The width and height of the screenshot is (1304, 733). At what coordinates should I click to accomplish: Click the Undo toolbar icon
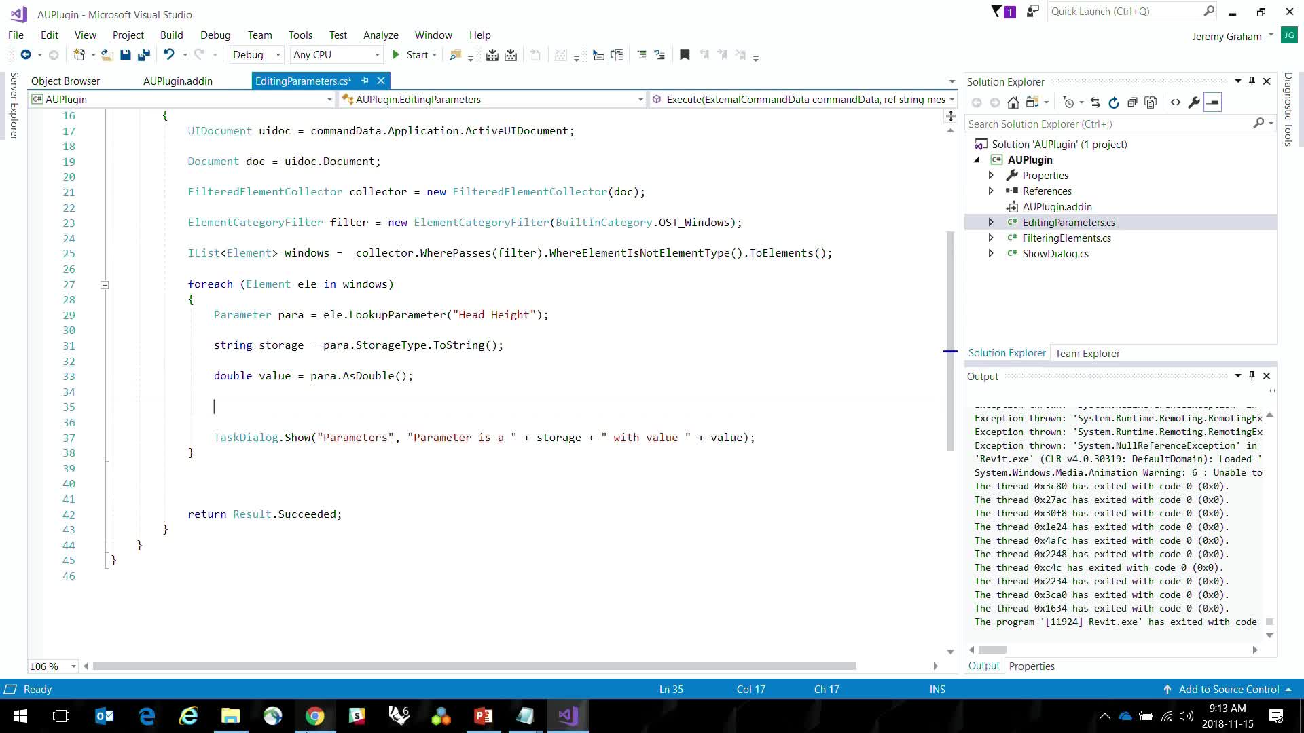coord(169,55)
